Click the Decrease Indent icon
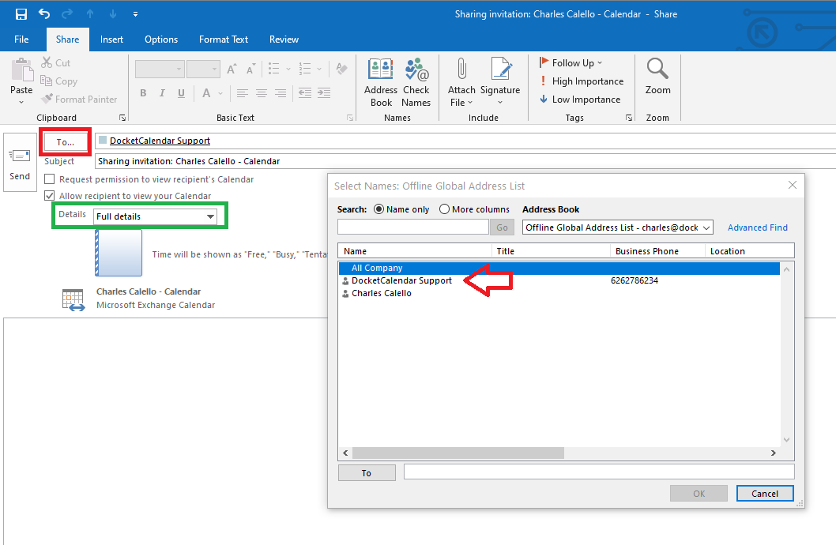The image size is (836, 545). 305,93
